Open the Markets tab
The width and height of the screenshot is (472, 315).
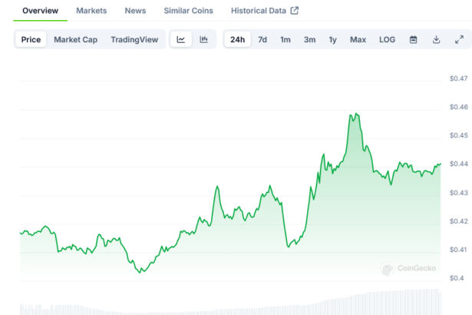coord(91,11)
